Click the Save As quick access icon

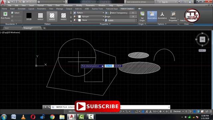20,2
